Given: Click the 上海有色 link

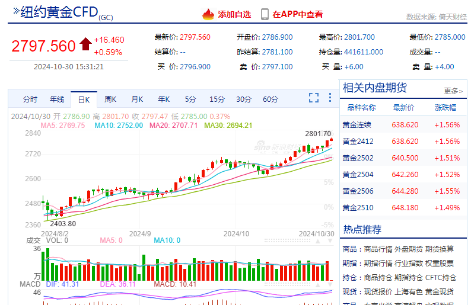Looking at the screenshot, I should tap(409, 291).
